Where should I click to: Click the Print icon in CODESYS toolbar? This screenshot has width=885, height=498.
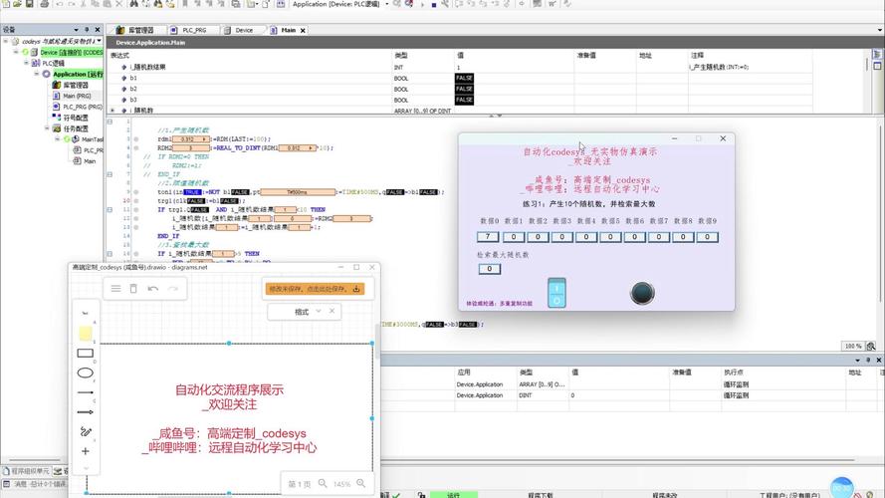coord(44,3)
